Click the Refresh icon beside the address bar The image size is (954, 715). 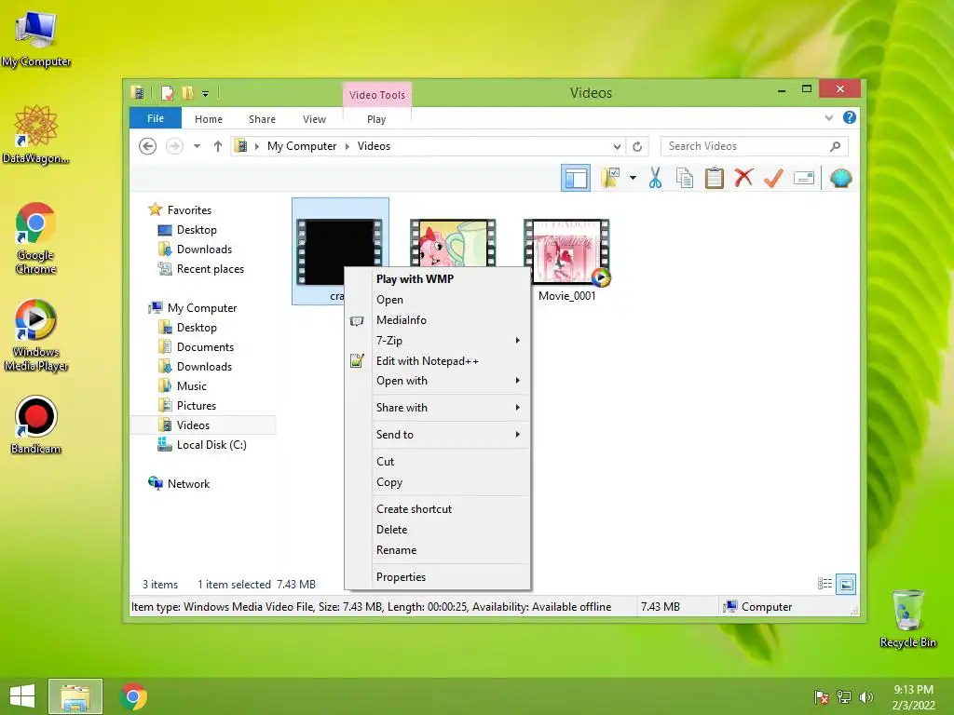click(637, 146)
